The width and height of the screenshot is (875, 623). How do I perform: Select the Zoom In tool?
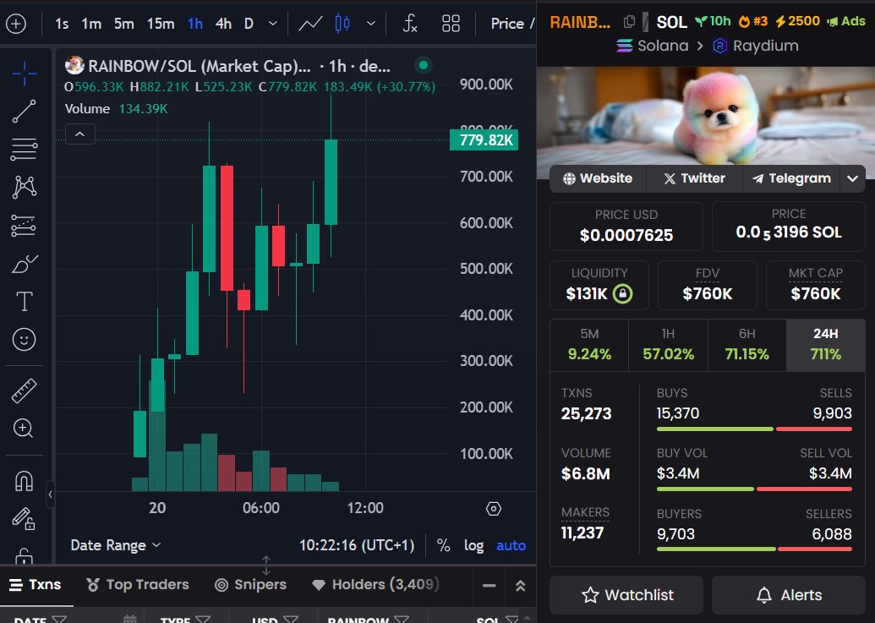[x=24, y=428]
